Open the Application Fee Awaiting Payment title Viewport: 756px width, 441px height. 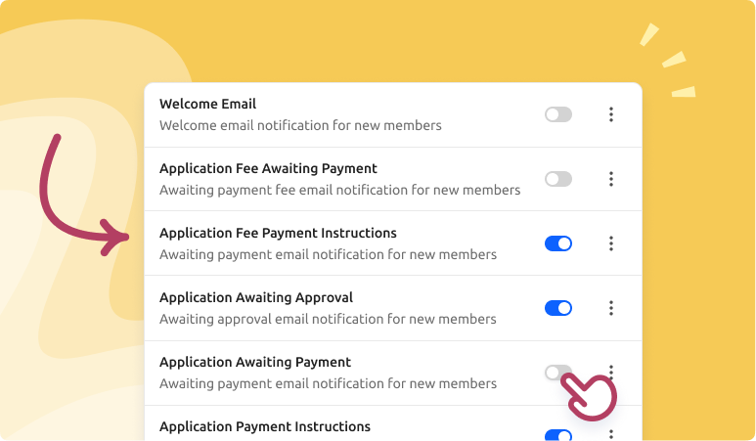pos(268,168)
